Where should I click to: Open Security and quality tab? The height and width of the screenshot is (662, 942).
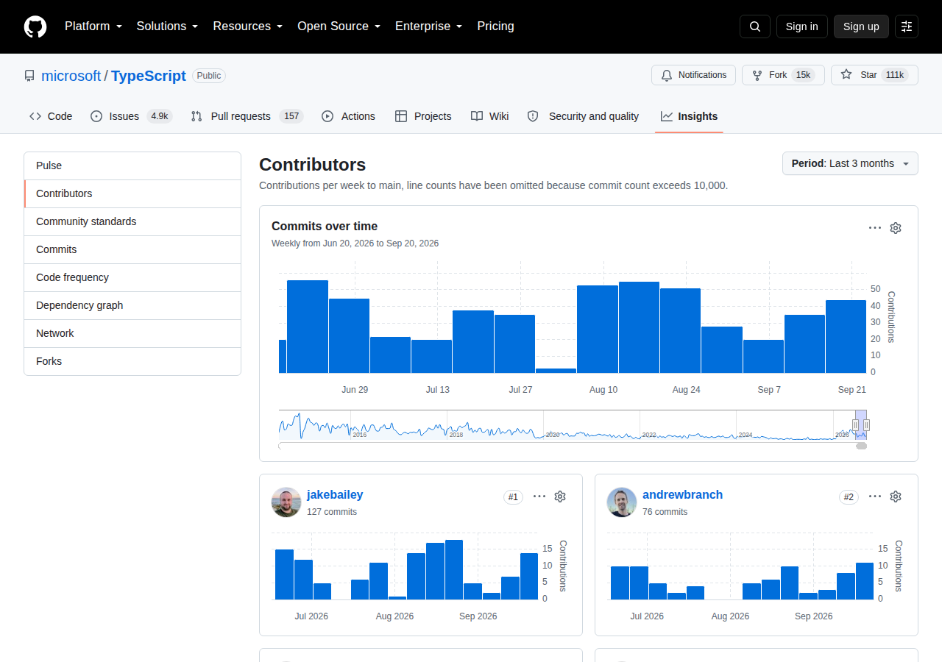[x=583, y=116]
